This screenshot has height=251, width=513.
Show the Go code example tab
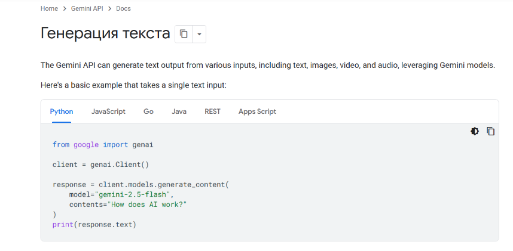coord(148,111)
